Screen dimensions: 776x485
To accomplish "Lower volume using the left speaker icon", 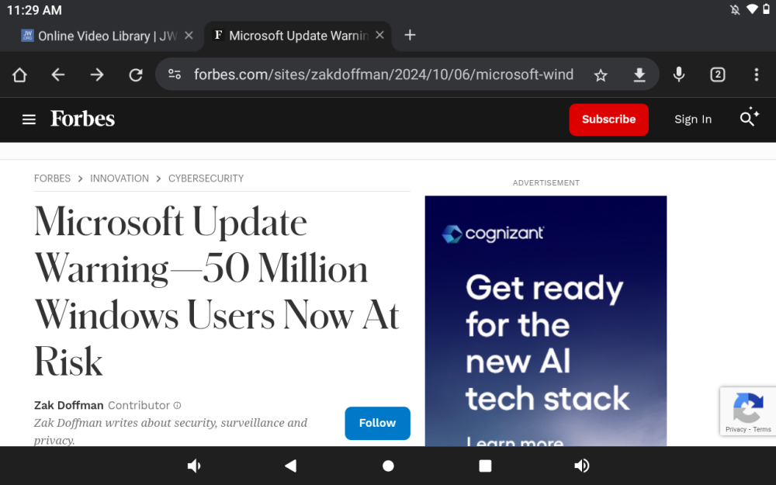I will point(194,466).
